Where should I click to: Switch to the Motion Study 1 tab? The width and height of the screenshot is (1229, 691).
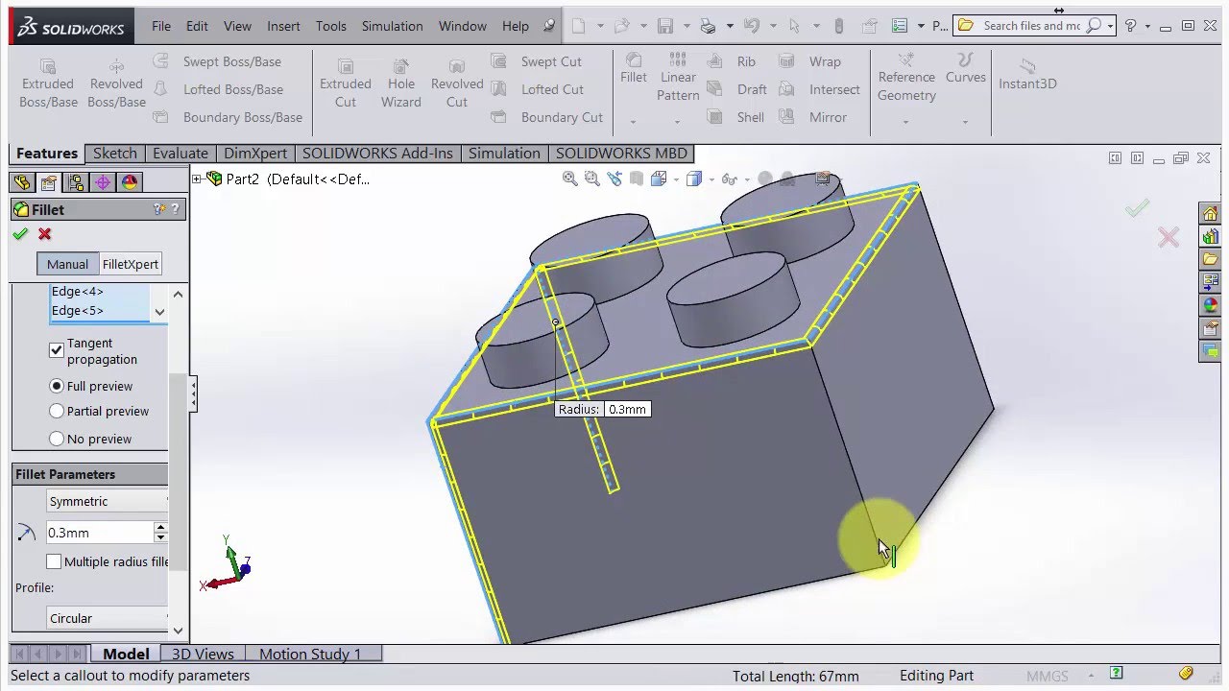click(x=310, y=654)
